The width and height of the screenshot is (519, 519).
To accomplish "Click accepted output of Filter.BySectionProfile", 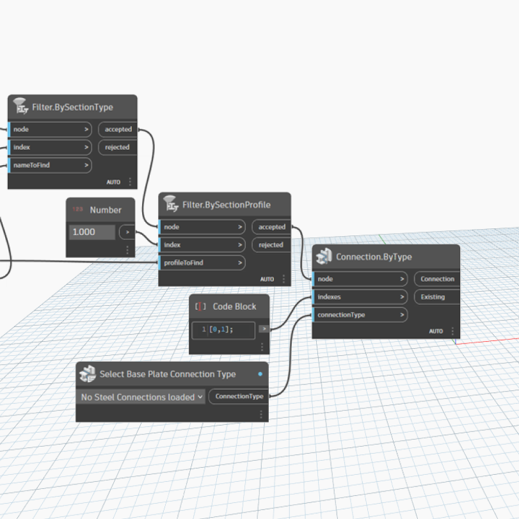I will [x=271, y=227].
